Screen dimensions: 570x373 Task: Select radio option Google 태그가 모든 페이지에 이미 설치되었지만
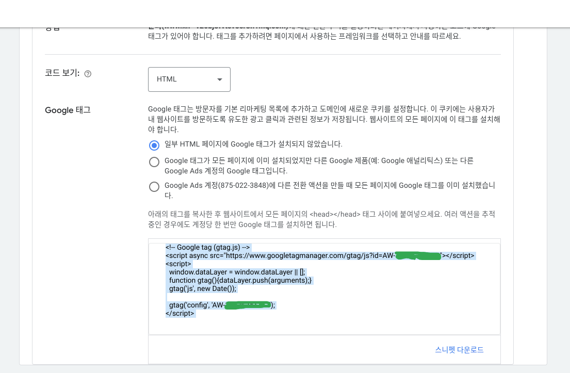(x=154, y=162)
